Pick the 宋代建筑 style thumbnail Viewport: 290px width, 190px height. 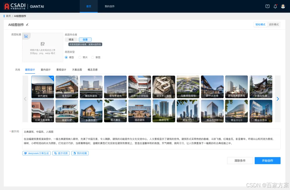(43, 87)
